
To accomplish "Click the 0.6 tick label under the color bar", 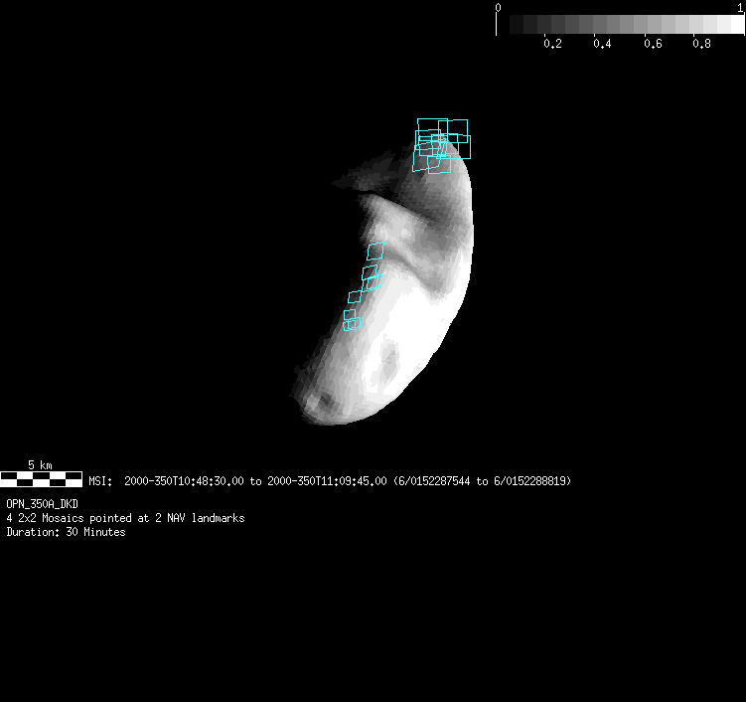I will 652,45.
